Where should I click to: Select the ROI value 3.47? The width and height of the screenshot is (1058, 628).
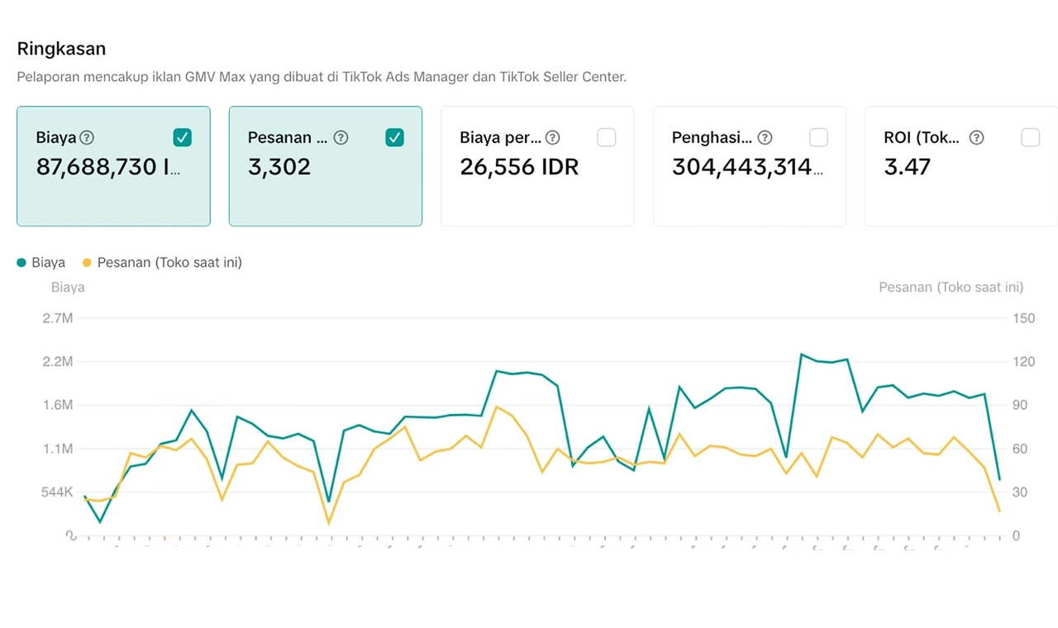[907, 168]
